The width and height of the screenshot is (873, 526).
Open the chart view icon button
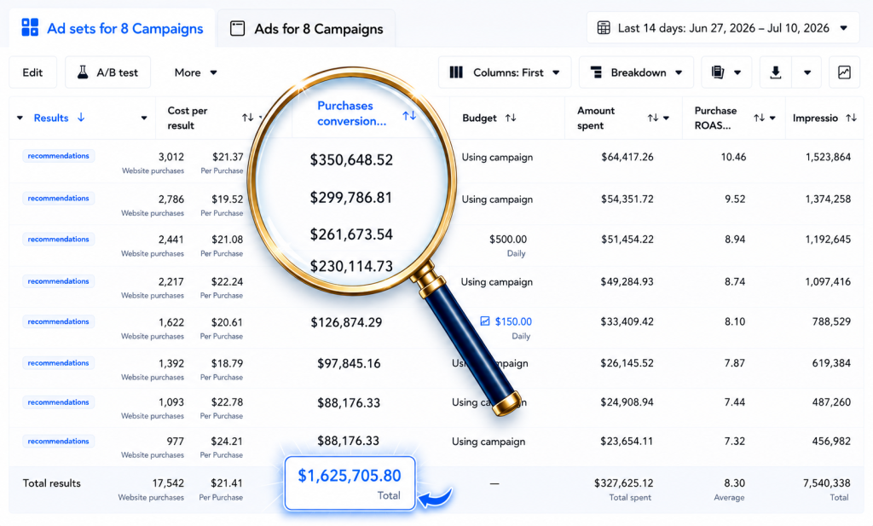(844, 72)
